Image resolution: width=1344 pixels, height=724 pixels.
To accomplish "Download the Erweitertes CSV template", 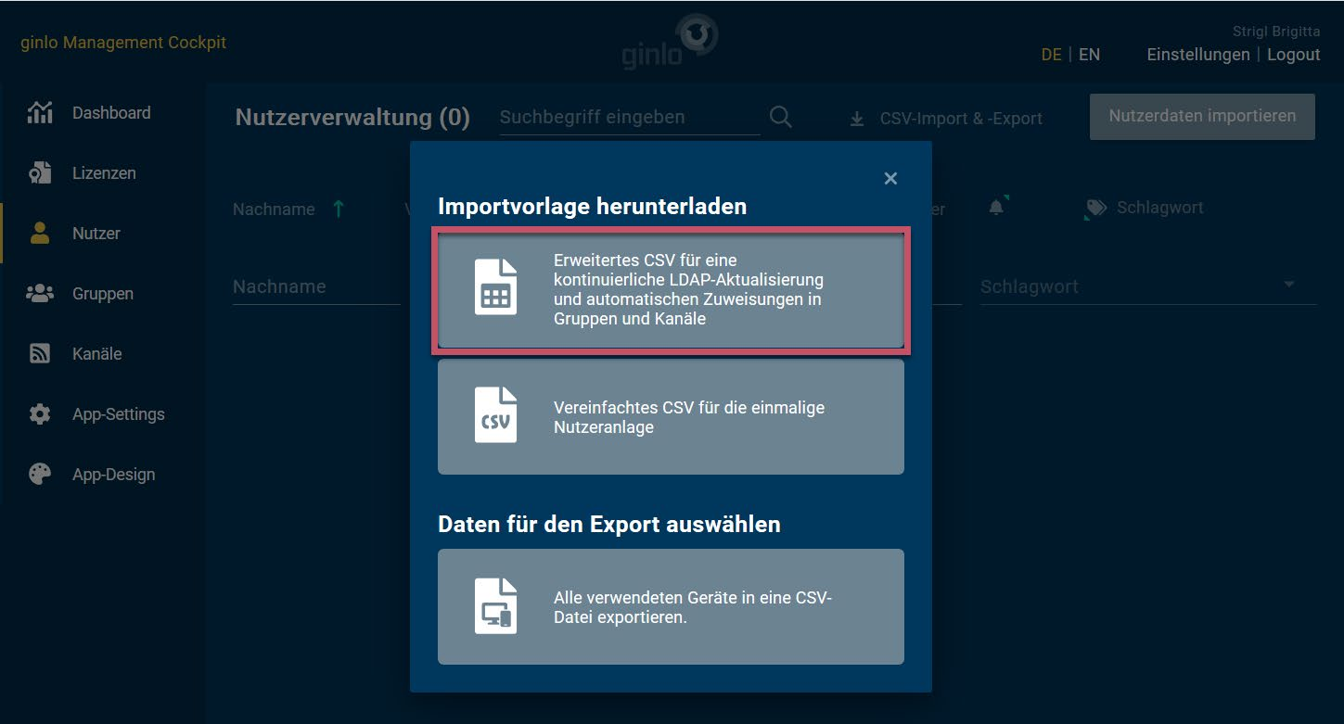I will click(x=671, y=289).
